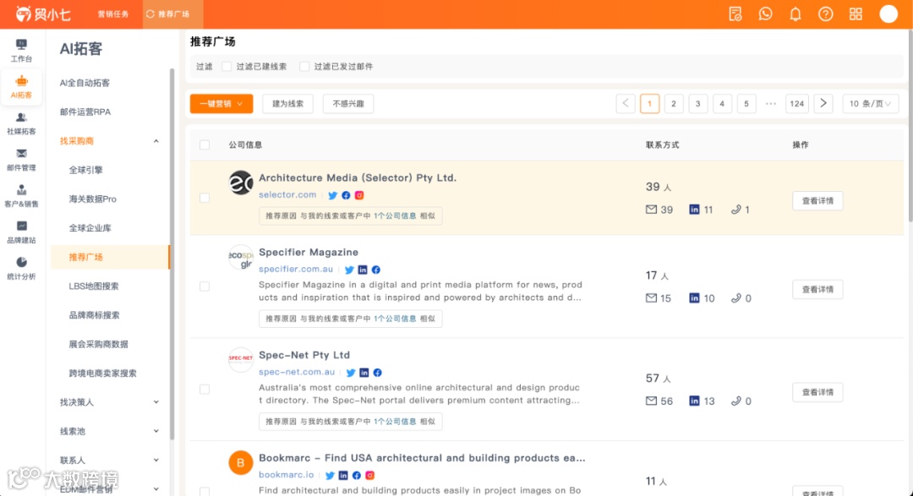Select Spec-Net Pty Ltd row checkbox
The image size is (913, 496).
pyautogui.click(x=205, y=390)
